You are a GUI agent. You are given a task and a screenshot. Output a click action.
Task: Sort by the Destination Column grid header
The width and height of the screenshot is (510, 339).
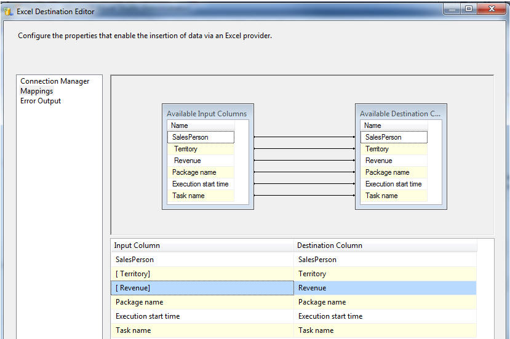click(x=384, y=245)
